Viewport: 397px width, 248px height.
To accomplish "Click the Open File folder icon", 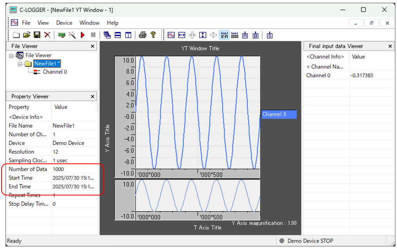I will pos(27,35).
